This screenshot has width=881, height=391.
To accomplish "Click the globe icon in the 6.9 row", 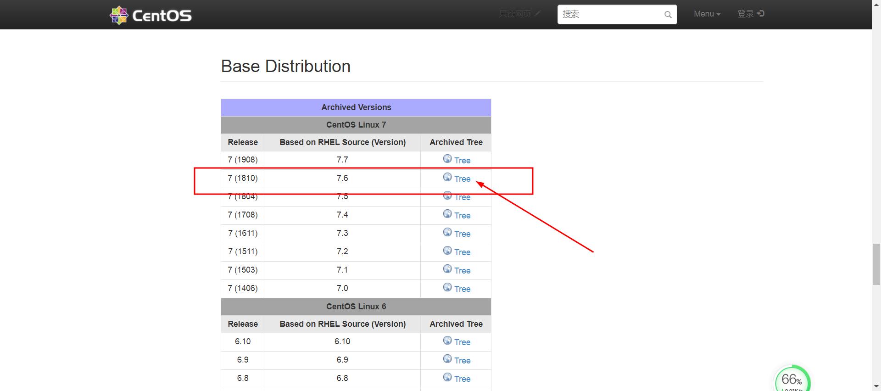I will click(x=447, y=359).
